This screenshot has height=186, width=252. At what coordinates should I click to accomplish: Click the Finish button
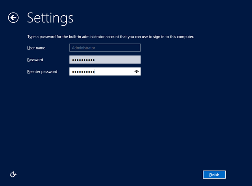(214, 175)
